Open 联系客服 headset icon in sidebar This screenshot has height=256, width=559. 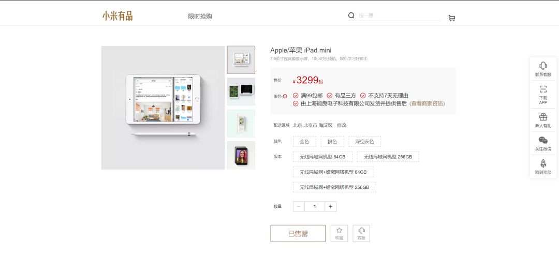click(543, 66)
